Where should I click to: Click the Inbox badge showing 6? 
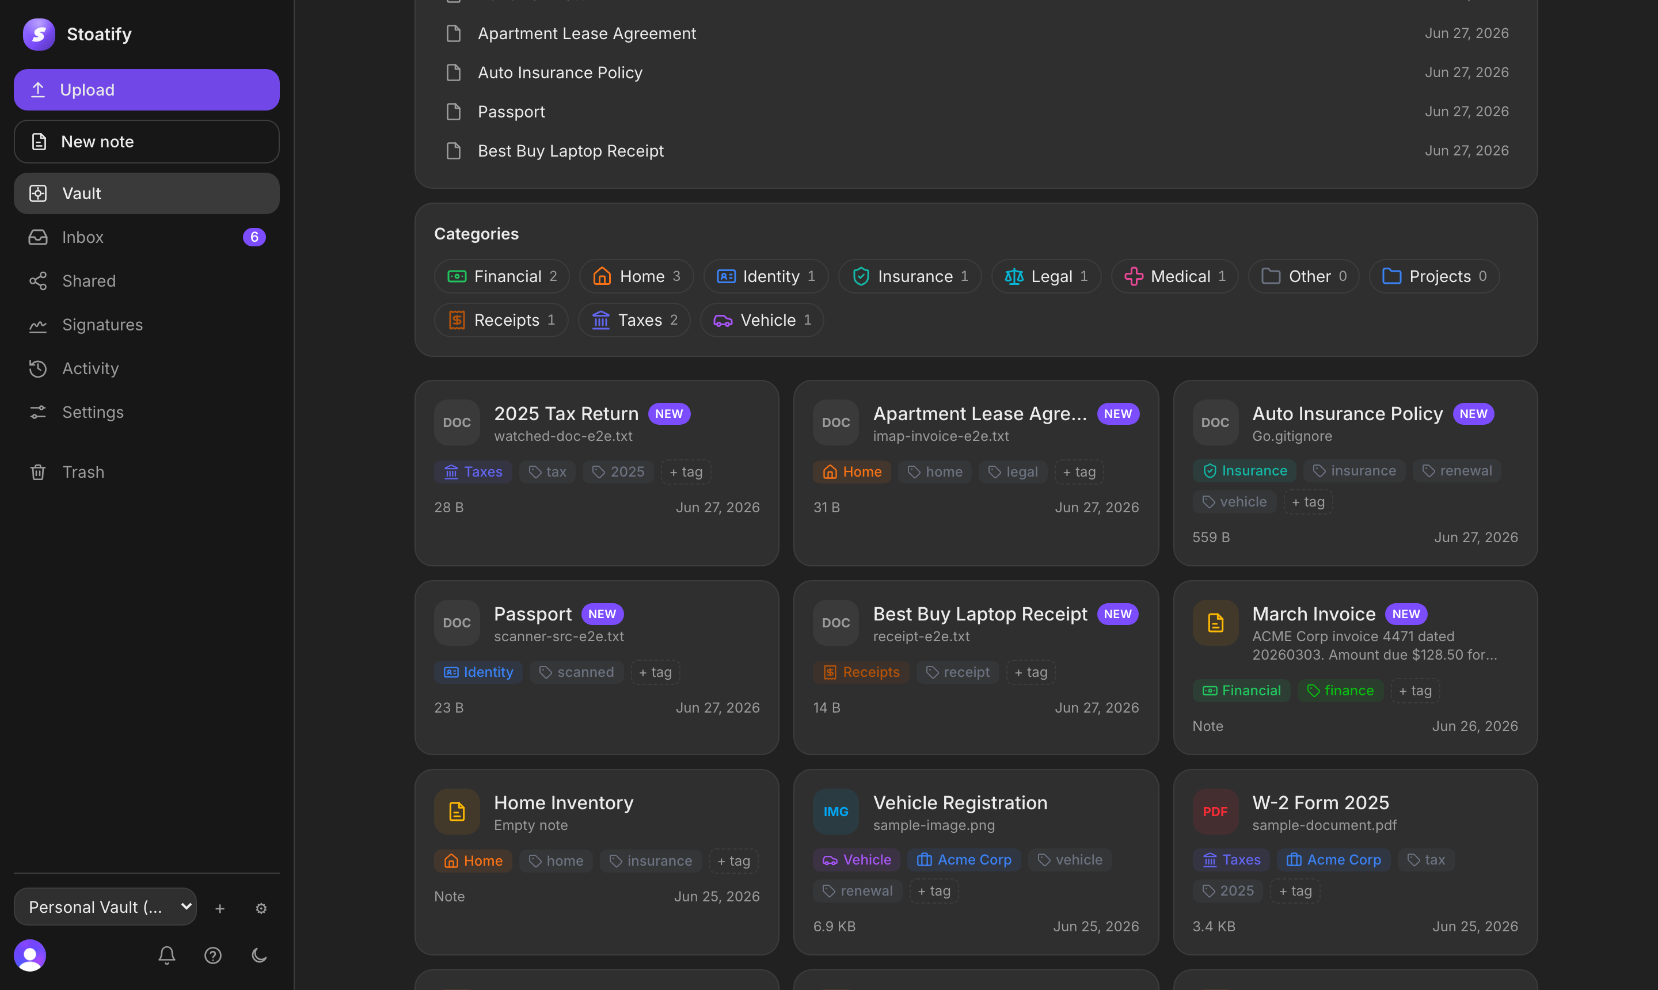(254, 237)
